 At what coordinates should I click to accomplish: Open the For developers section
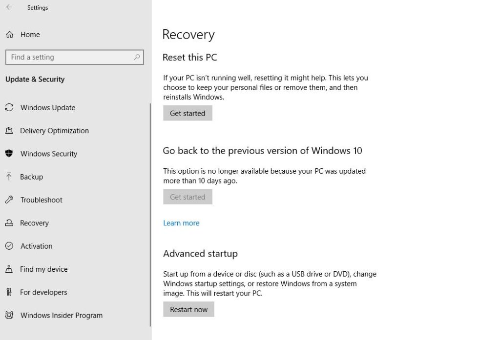[x=43, y=292]
